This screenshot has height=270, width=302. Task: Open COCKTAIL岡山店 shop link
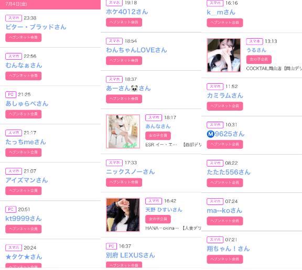click(x=264, y=69)
